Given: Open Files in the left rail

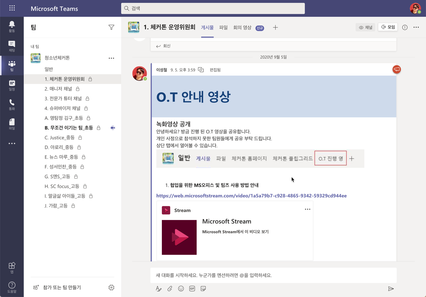Looking at the screenshot, I should coord(12,124).
